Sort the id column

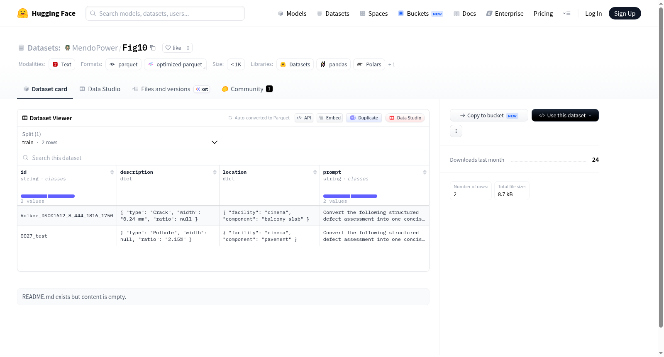coord(112,172)
